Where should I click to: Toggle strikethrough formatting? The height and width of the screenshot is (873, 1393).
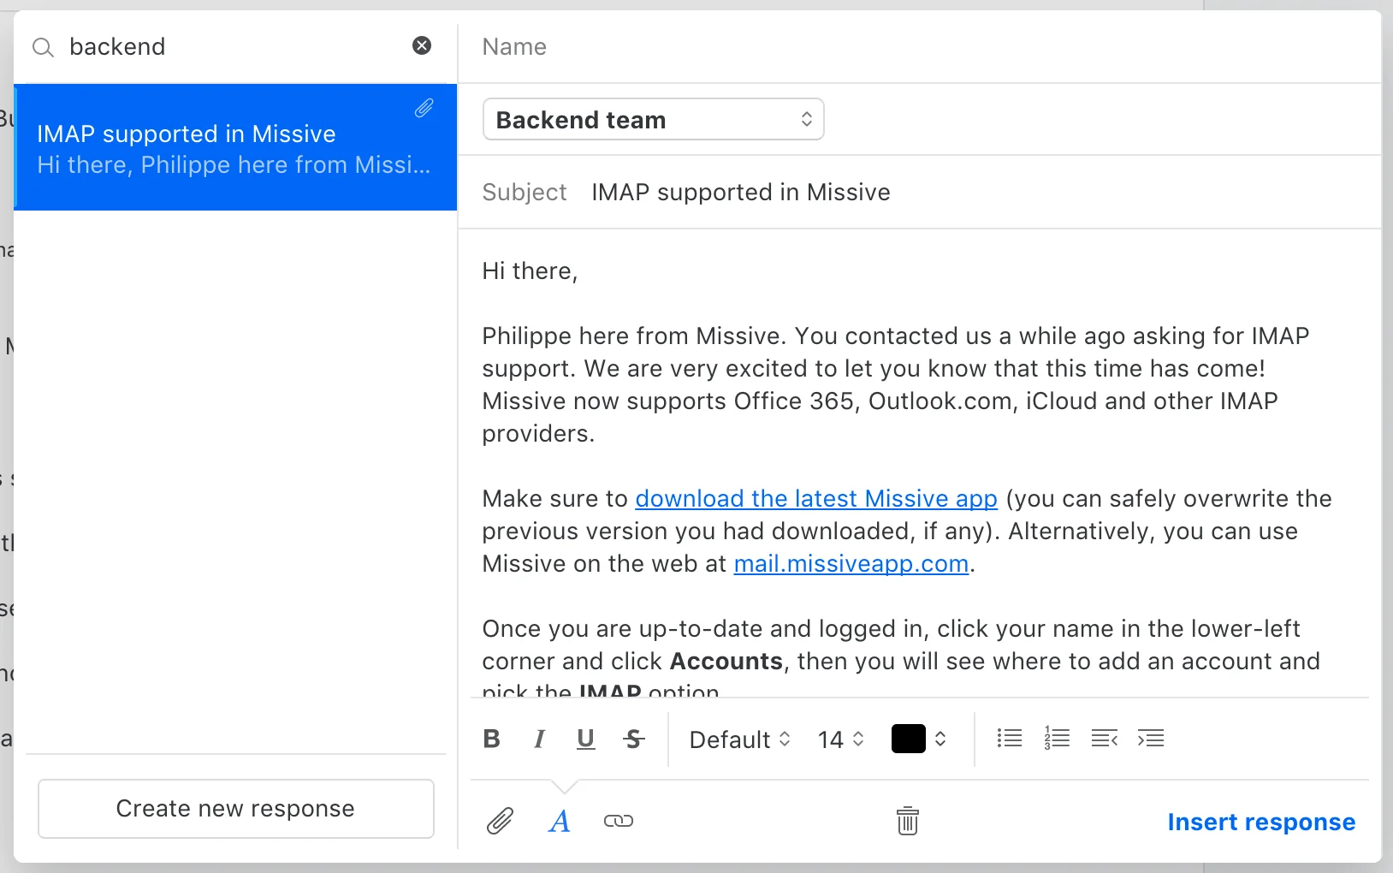point(634,739)
